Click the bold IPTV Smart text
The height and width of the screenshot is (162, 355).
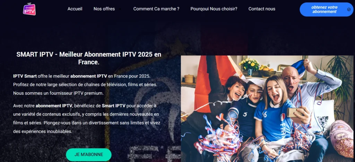coord(25,76)
